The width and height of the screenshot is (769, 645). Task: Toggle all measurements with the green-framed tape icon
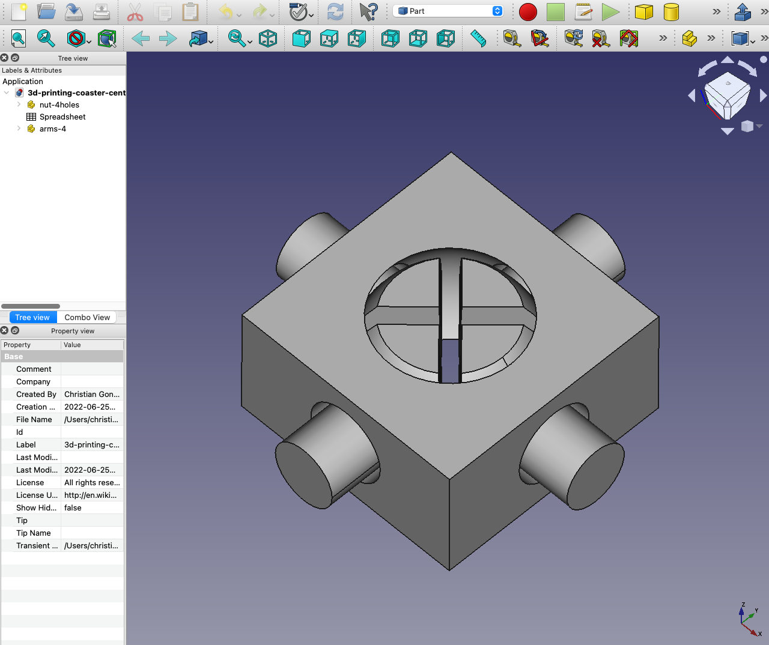628,39
